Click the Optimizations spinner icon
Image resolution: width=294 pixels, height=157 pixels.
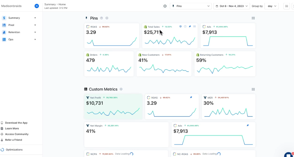(2, 150)
